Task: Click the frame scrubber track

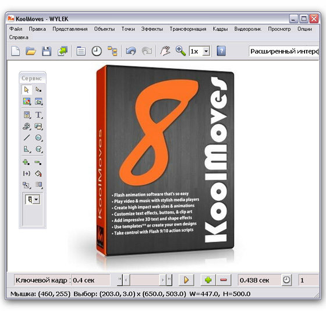Action: (x=145, y=280)
